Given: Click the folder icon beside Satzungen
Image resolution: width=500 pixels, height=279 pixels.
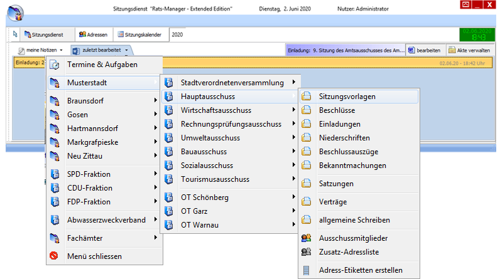Looking at the screenshot, I should [x=307, y=184].
